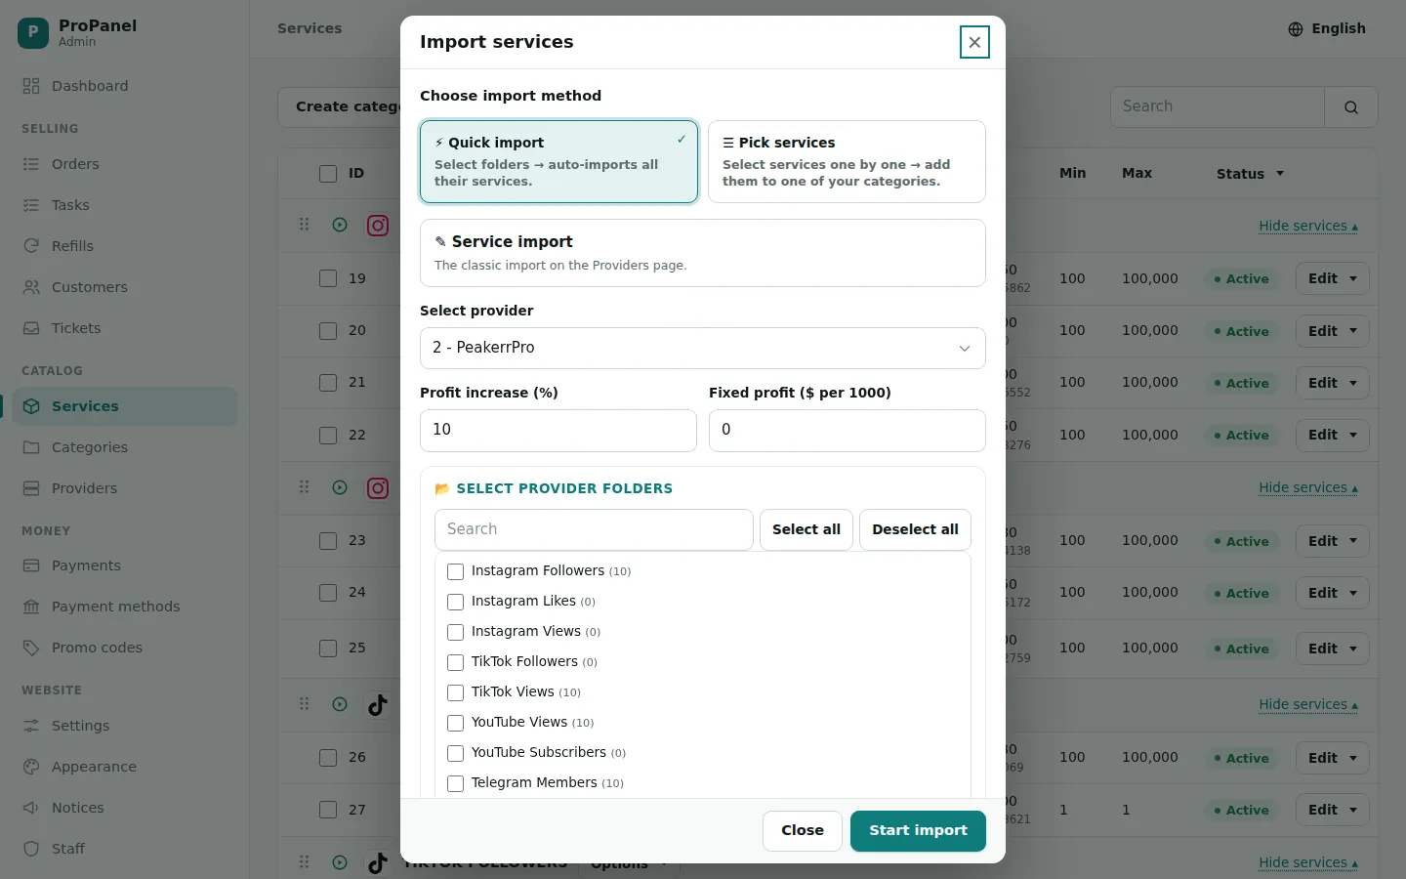Click the Payment methods bank icon
The height and width of the screenshot is (879, 1406).
pos(31,607)
